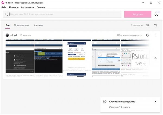The height and width of the screenshot is (115, 163).
Task: Open the clip with yellow Start Recording button
Action: click(77, 58)
